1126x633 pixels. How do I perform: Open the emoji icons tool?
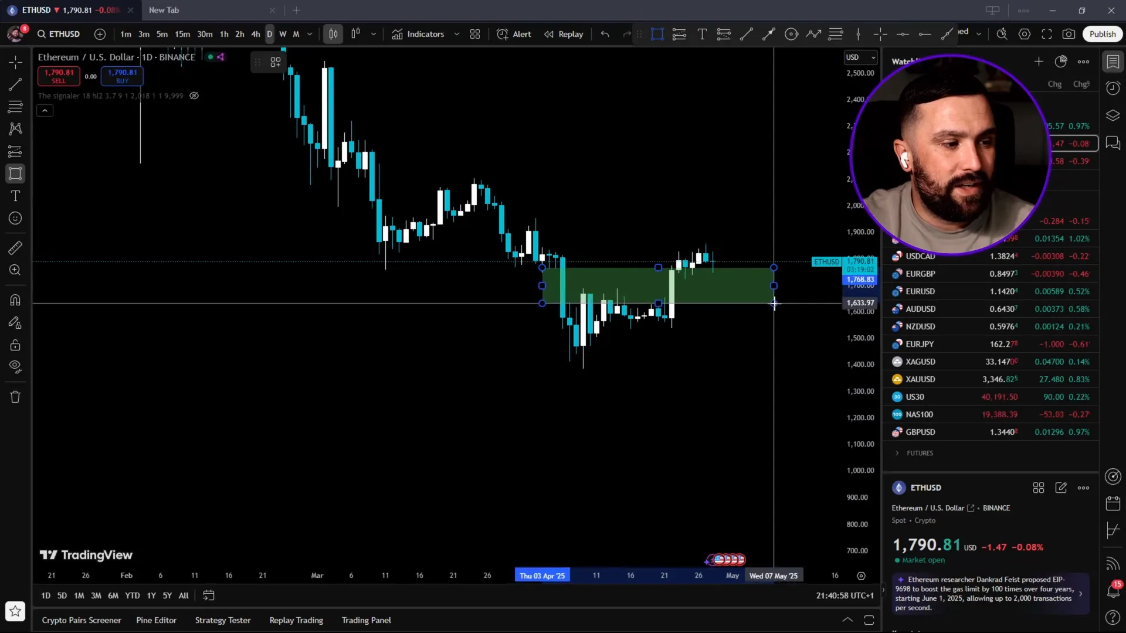pyautogui.click(x=15, y=218)
